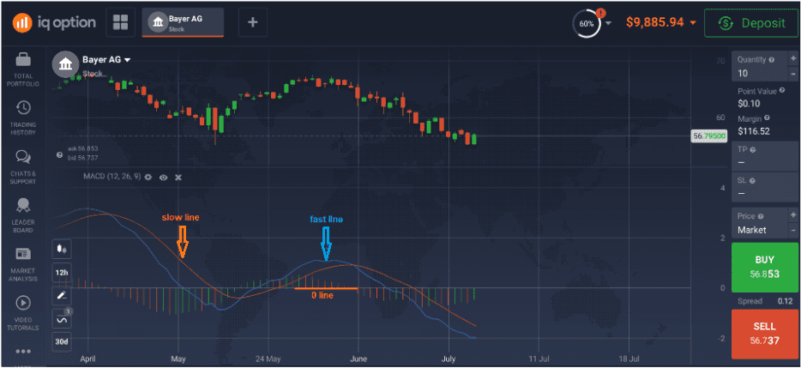
Task: Click the 11 Jul date axis label
Action: [540, 359]
